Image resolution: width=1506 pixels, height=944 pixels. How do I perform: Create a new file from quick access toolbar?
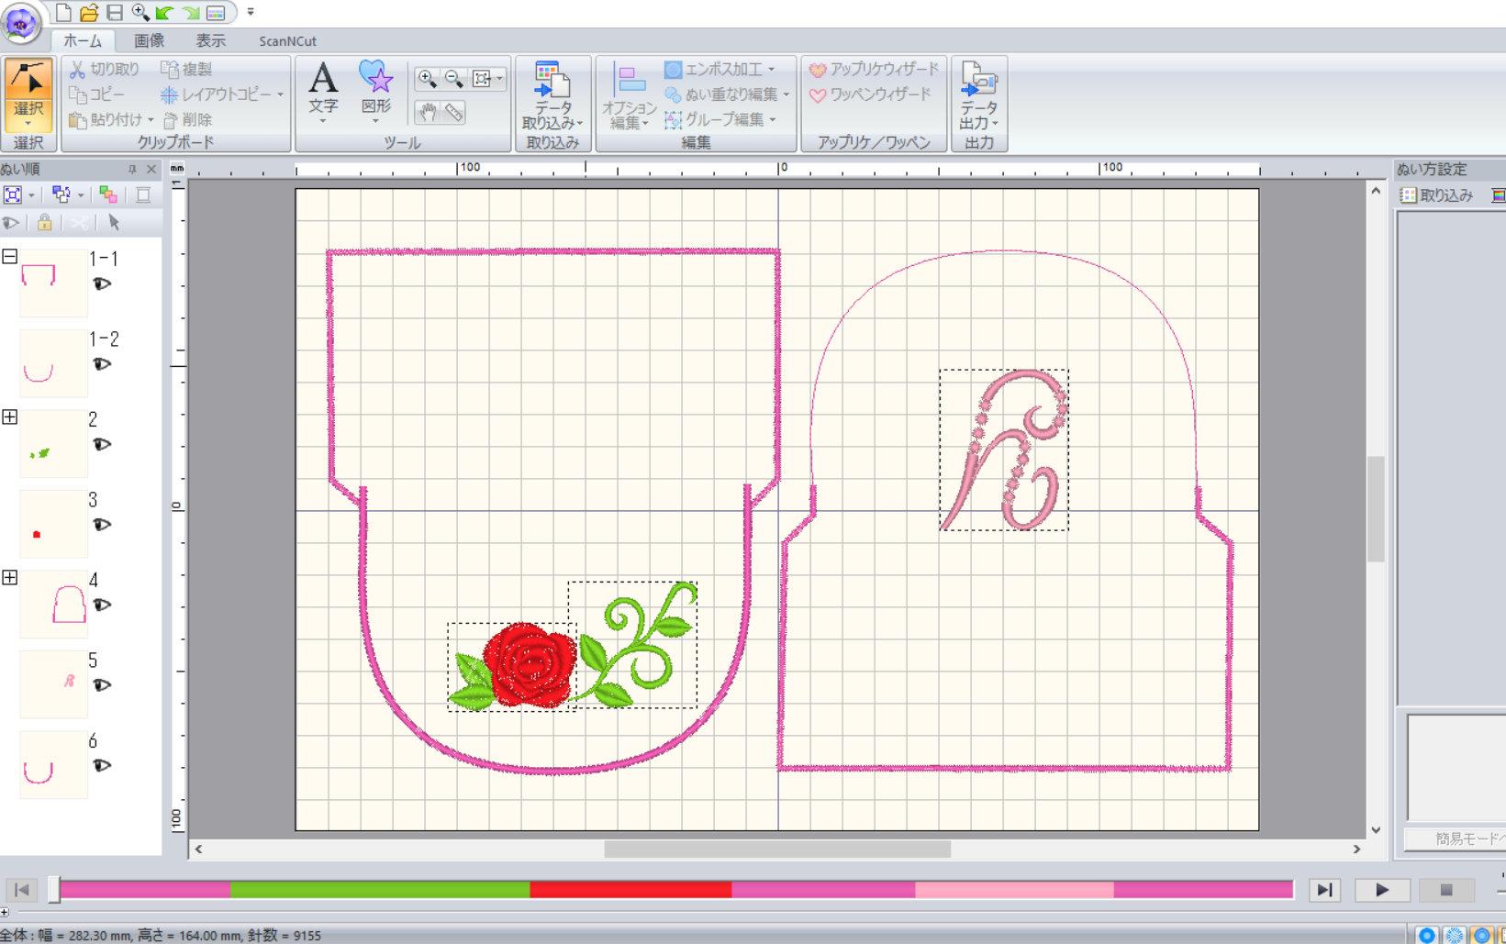coord(63,12)
